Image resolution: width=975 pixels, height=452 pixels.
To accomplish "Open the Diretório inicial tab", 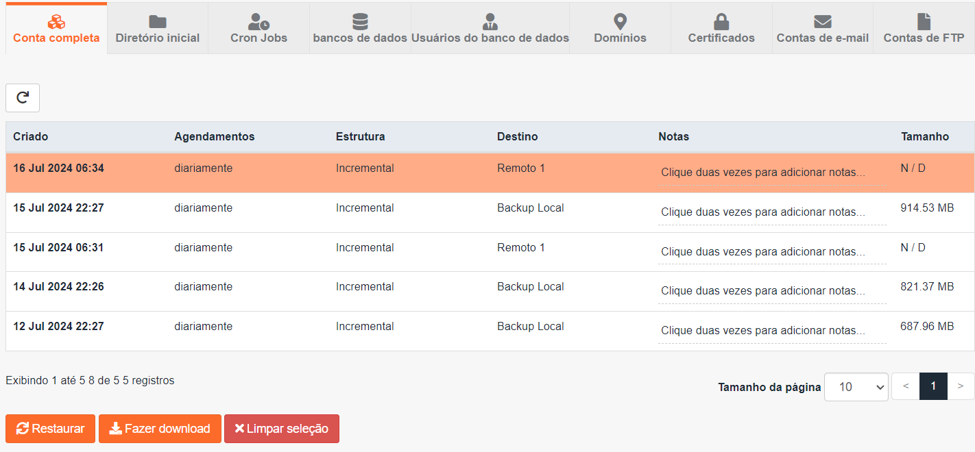I will (x=158, y=29).
